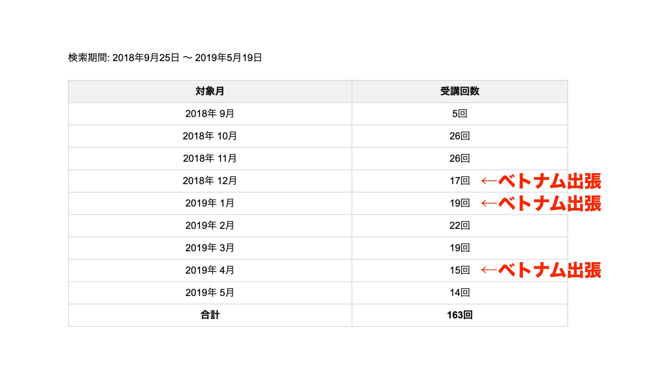The image size is (670, 377).
Task: Click the 26回 value for October 2018
Action: tap(460, 136)
